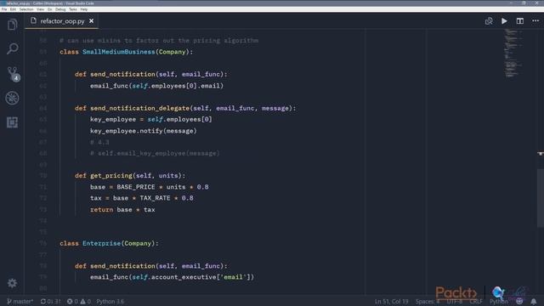This screenshot has width=544, height=306.
Task: Click the Spaces: 4 indentation indicator
Action: tap(428, 302)
